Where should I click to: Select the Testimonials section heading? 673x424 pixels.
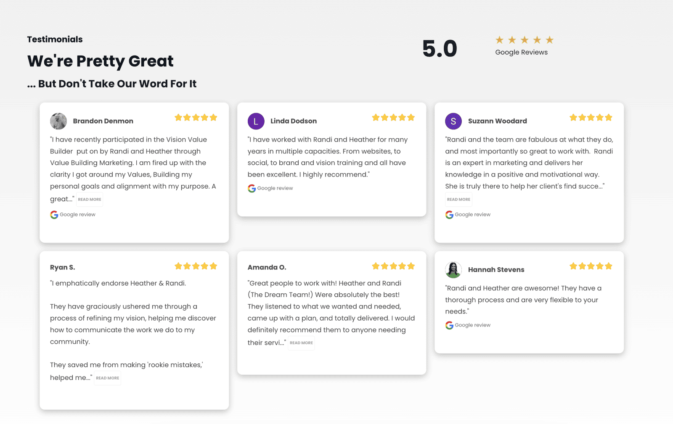coord(55,39)
